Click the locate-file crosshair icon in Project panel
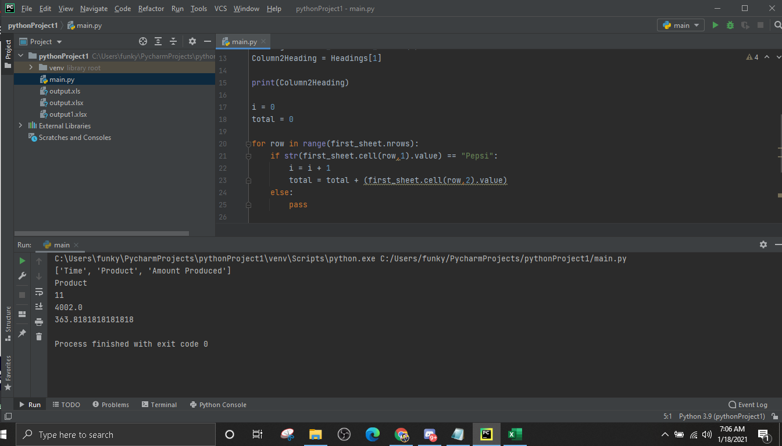This screenshot has width=782, height=446. pos(143,41)
